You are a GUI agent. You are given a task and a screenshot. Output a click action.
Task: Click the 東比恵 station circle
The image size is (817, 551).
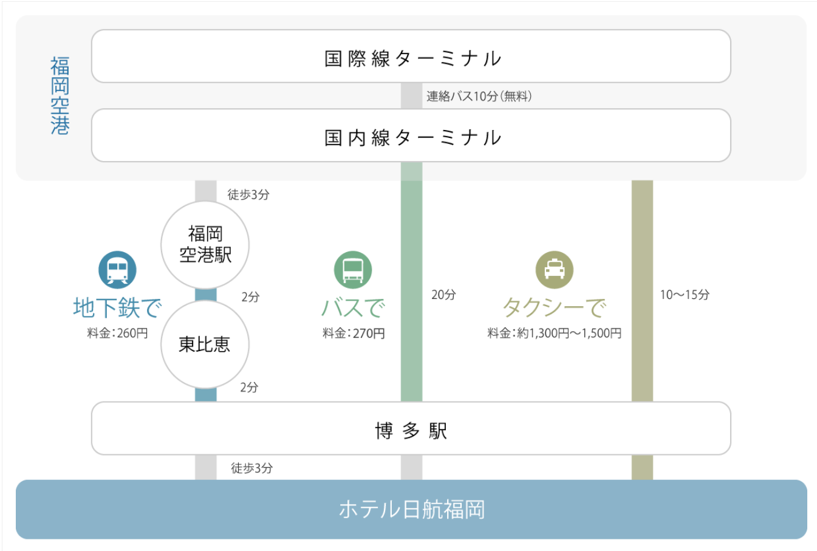tap(205, 344)
